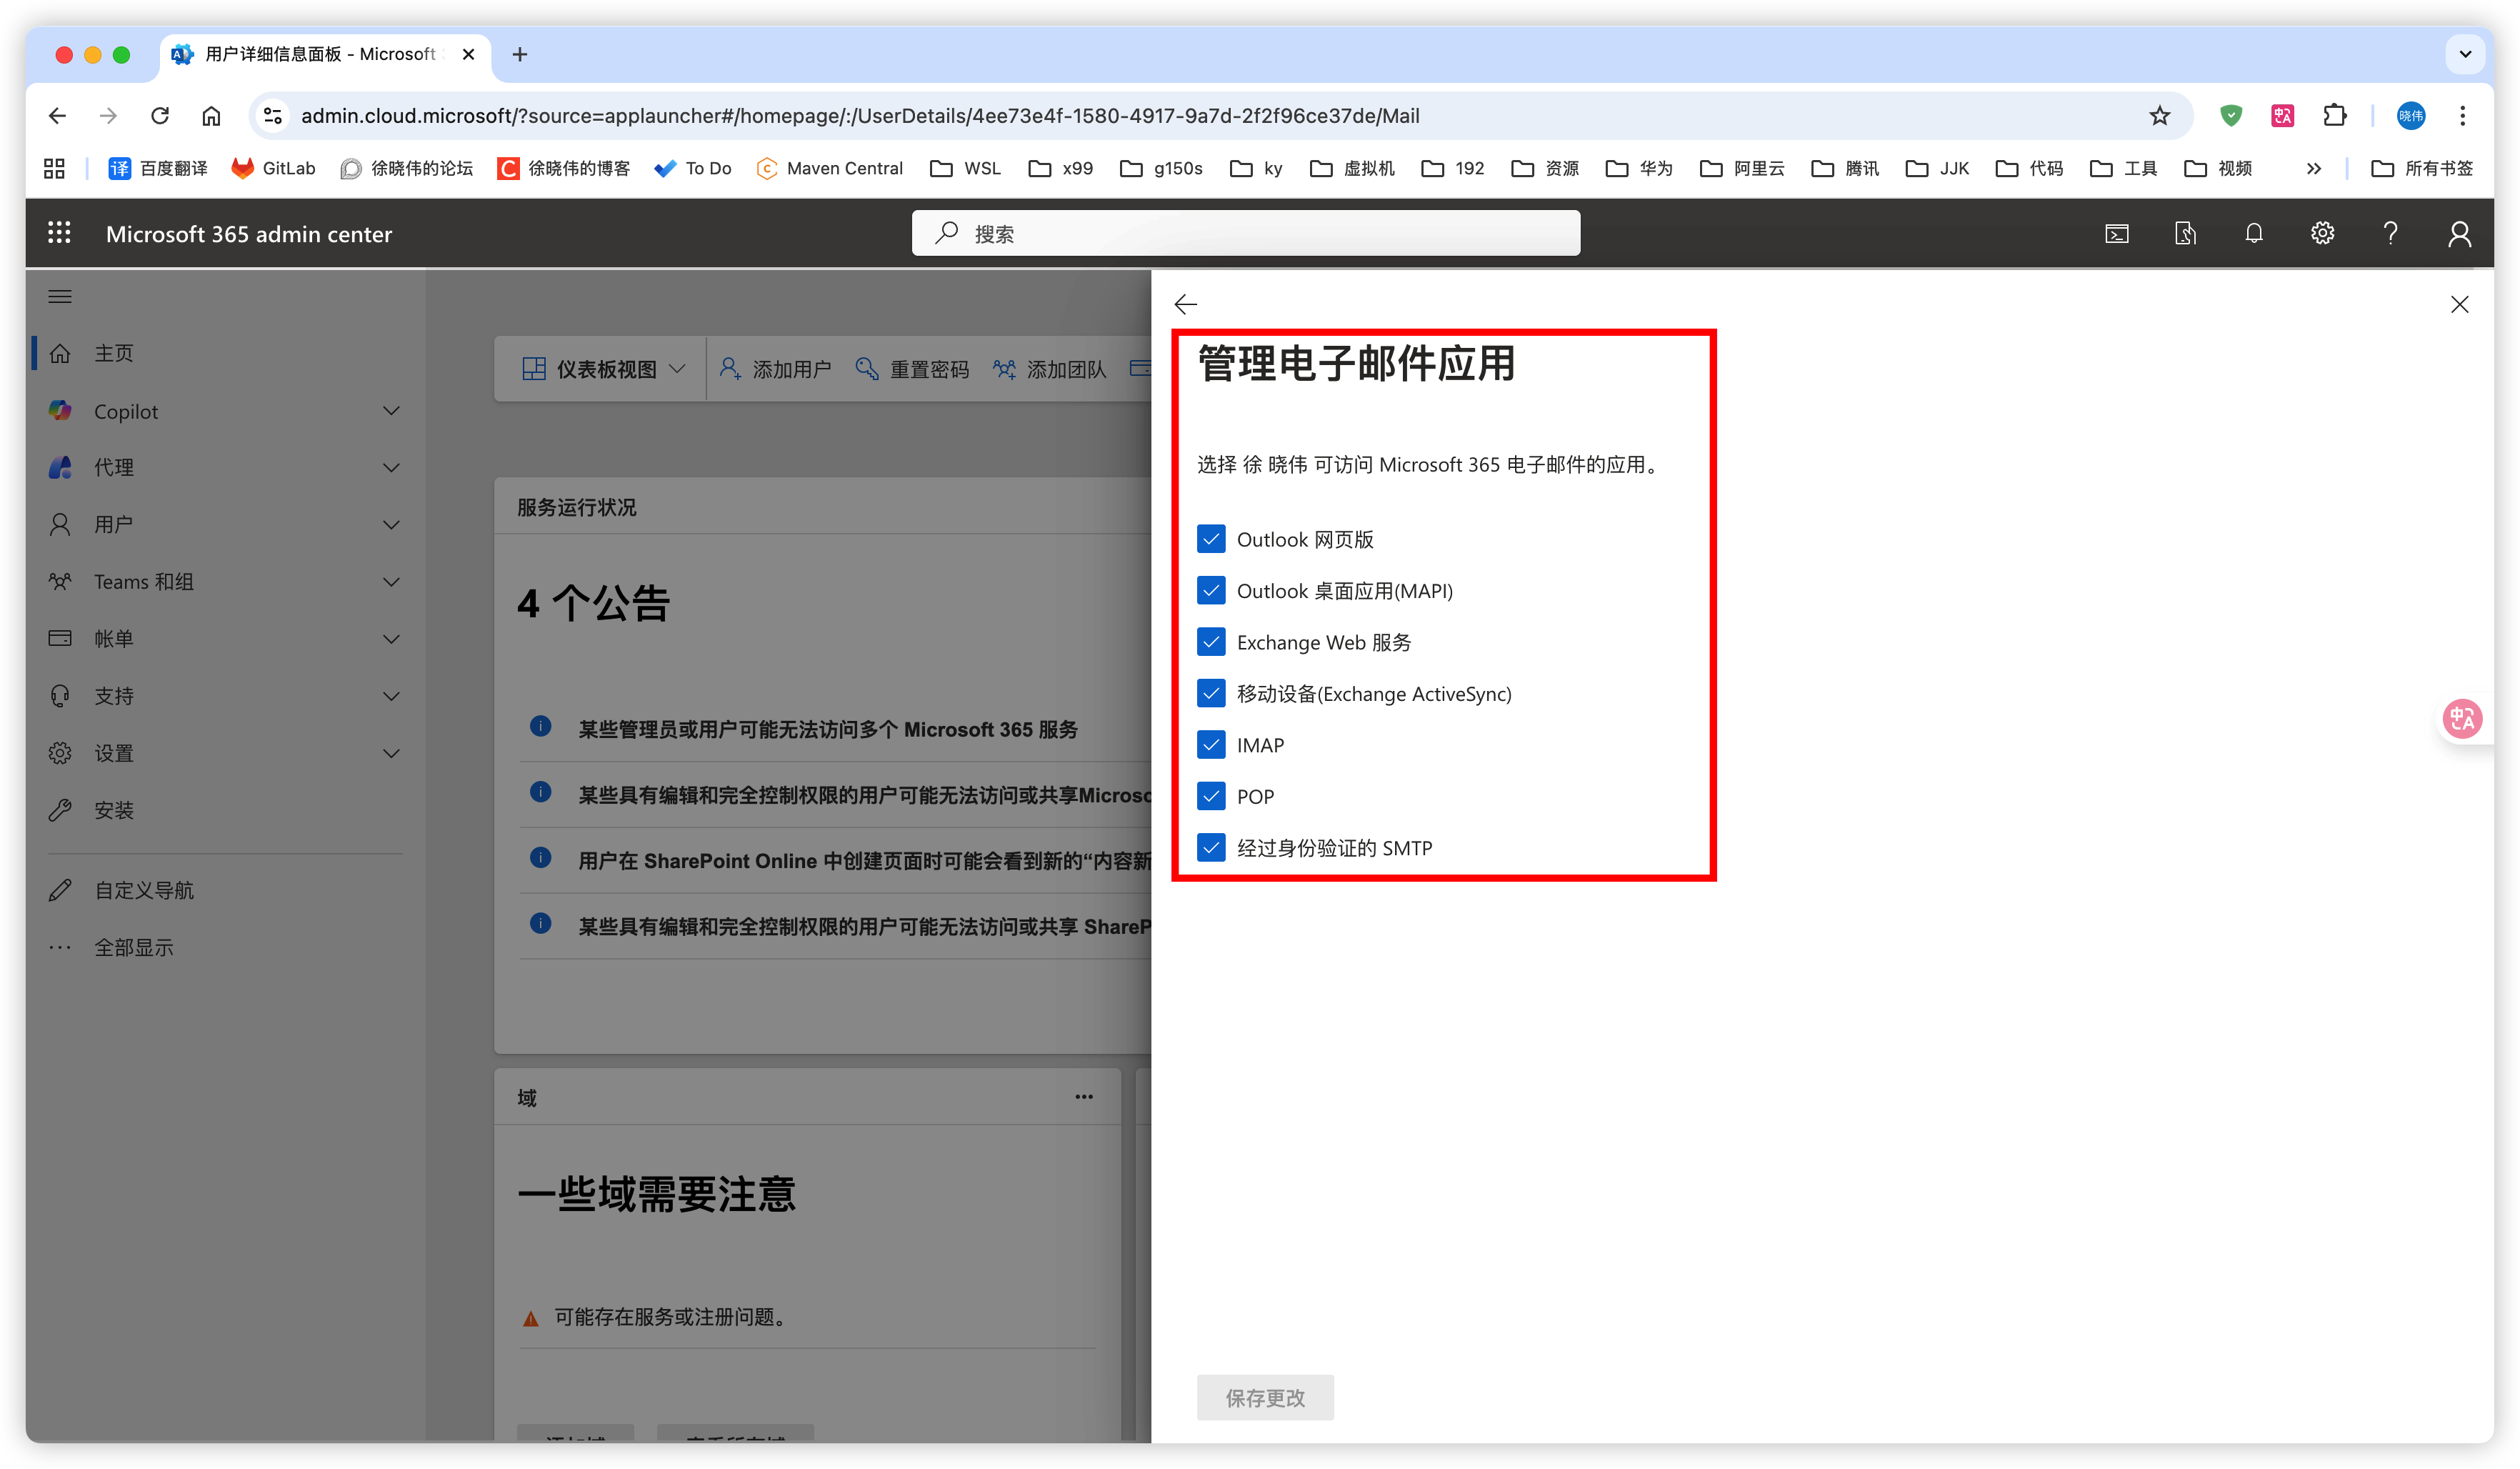Screen dimensions: 2520x1469
Task: Toggle the IMAP checkbox
Action: 1211,745
